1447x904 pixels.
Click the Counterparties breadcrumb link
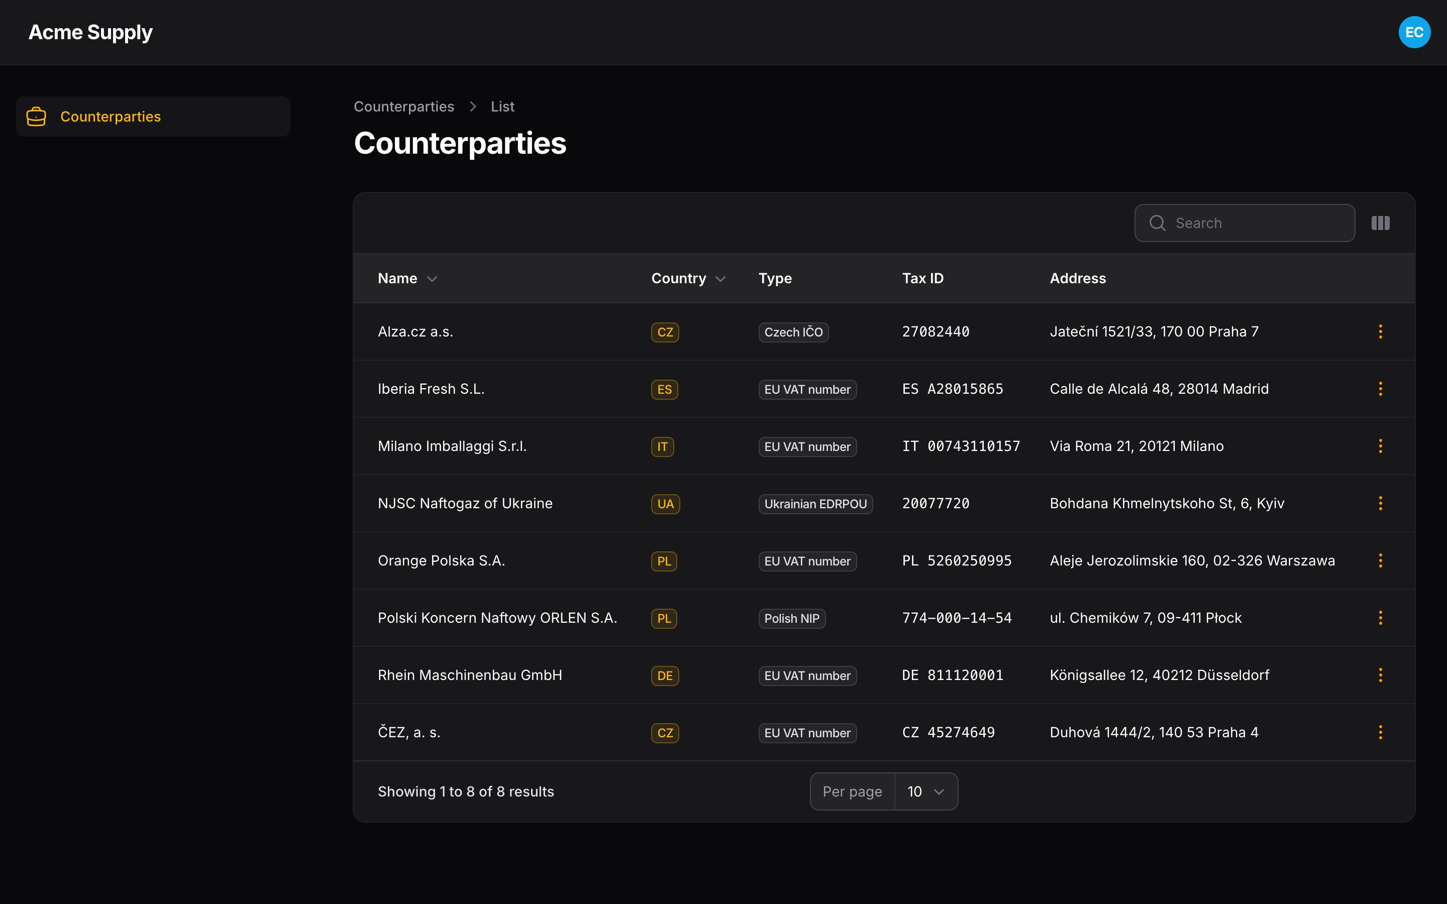click(403, 106)
